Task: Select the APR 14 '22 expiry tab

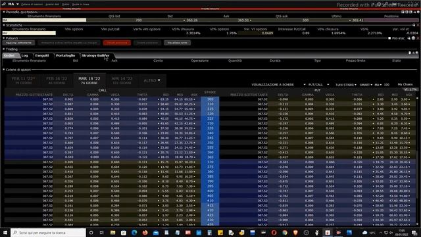Action: click(x=122, y=80)
